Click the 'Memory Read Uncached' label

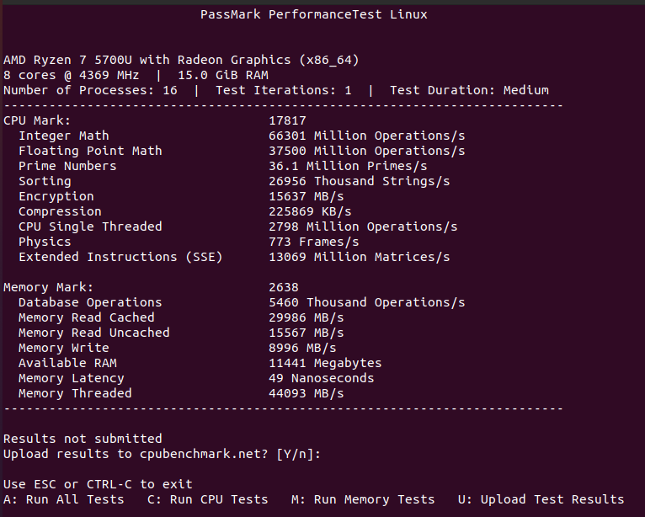tap(93, 333)
